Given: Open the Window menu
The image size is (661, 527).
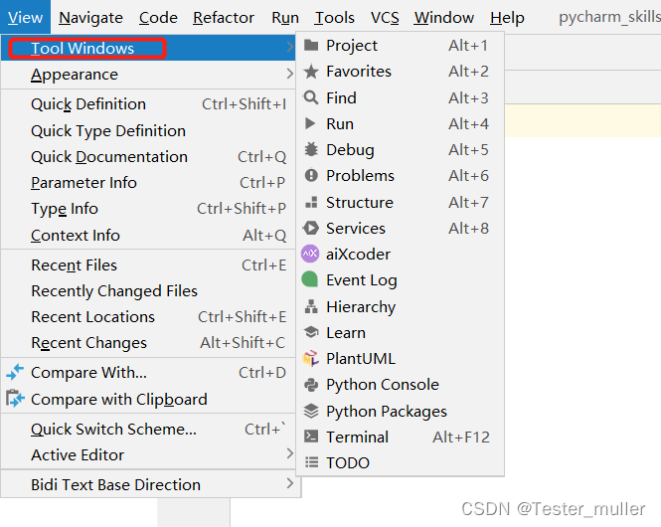Looking at the screenshot, I should pyautogui.click(x=444, y=17).
